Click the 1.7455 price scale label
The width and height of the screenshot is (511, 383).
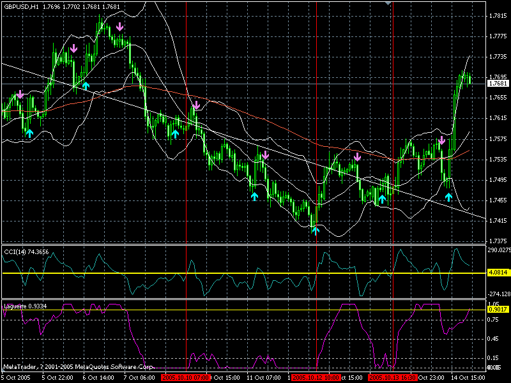pos(498,200)
